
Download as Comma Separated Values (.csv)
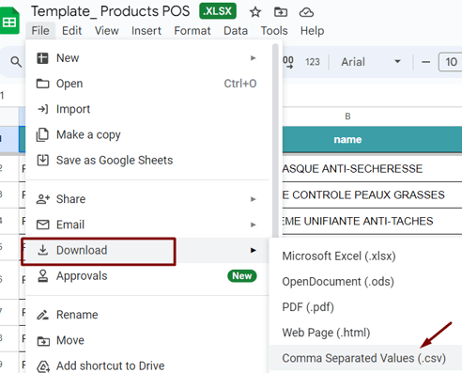click(x=365, y=358)
